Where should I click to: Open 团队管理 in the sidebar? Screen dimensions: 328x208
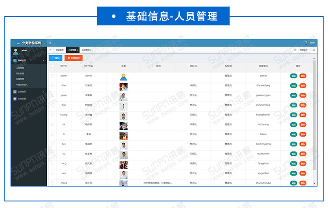tap(20, 74)
